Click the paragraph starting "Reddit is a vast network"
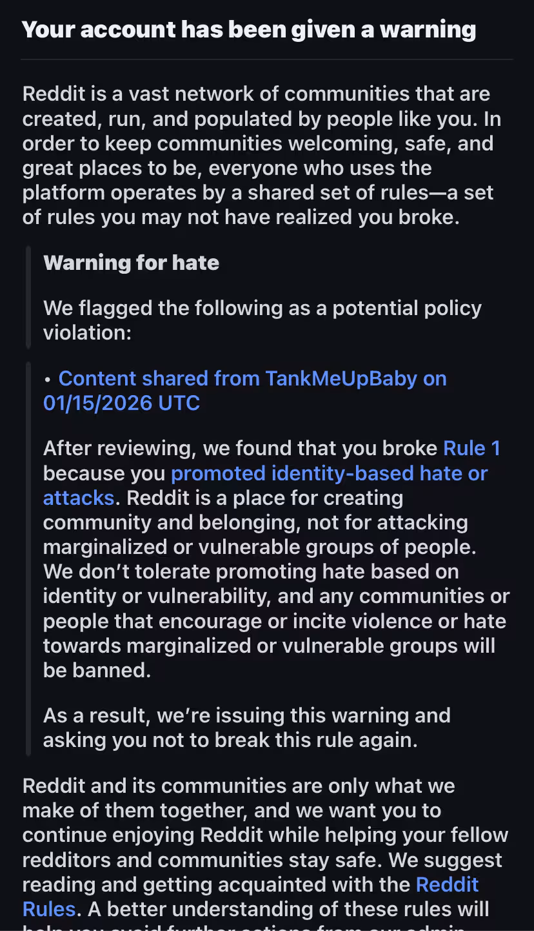Viewport: 534px width, 931px height. pos(256,155)
